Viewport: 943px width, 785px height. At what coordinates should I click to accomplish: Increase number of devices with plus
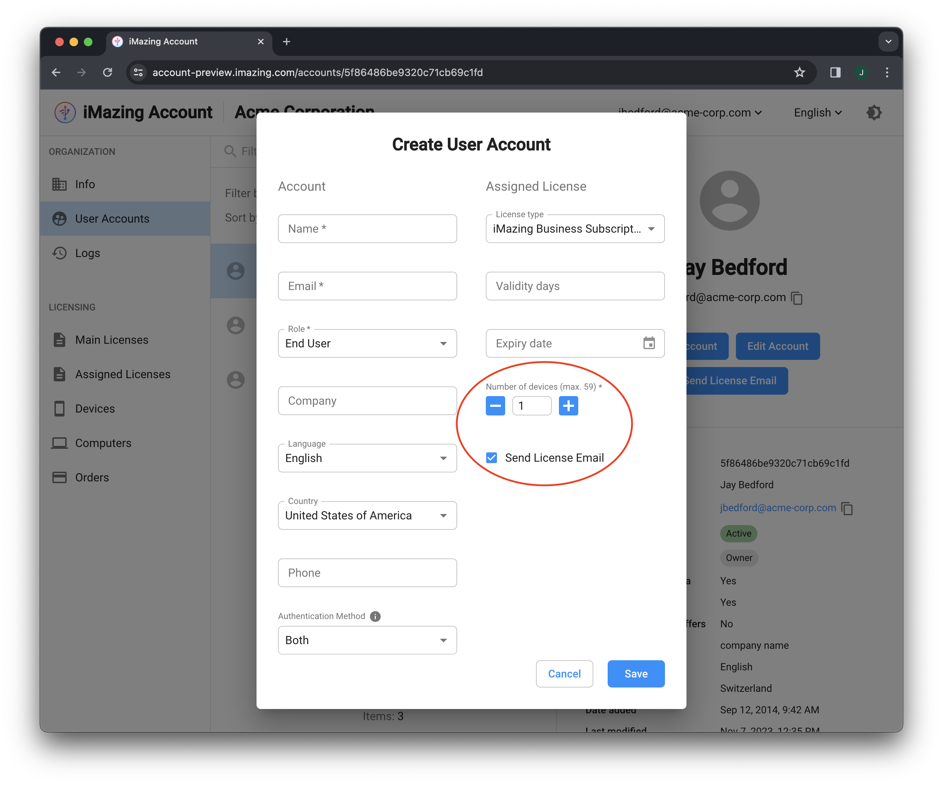click(568, 406)
